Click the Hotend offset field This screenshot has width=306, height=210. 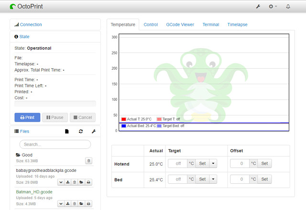[240, 163]
